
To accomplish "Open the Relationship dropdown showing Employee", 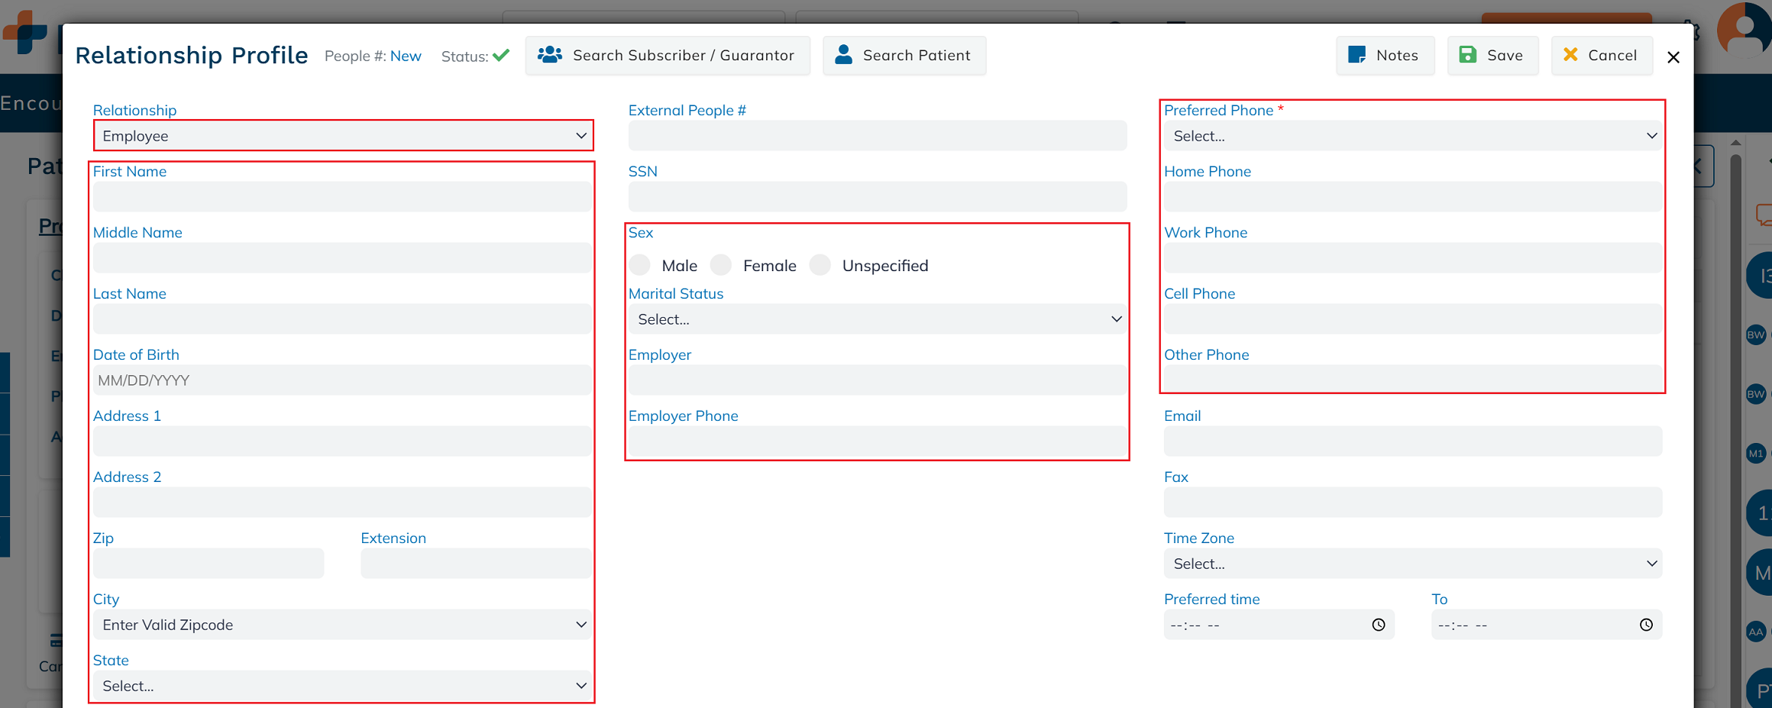I will (x=343, y=136).
